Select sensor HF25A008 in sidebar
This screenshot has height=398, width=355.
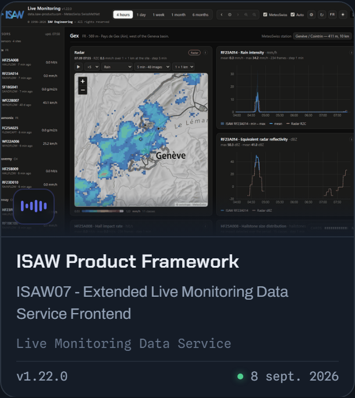(x=30, y=62)
